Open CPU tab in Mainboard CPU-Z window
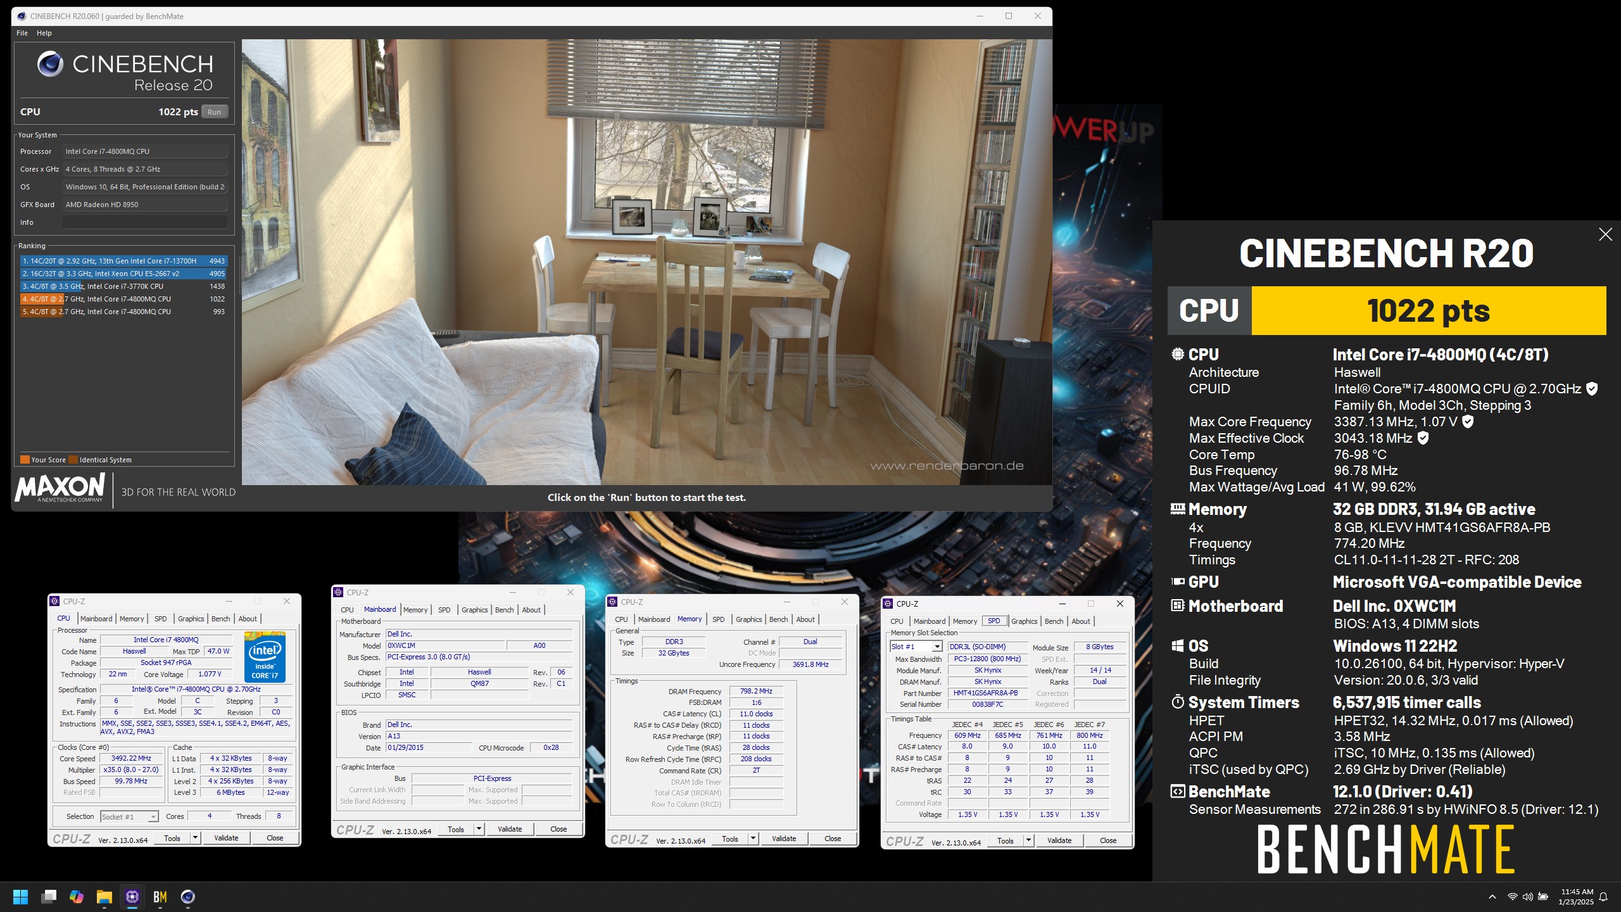Image resolution: width=1621 pixels, height=912 pixels. [x=348, y=610]
